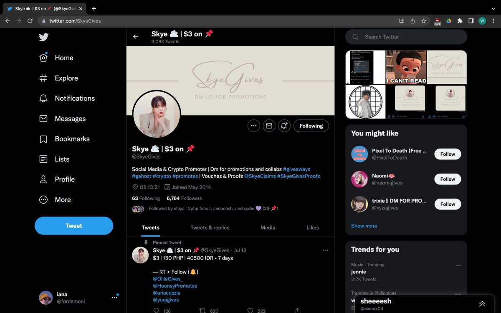501x313 pixels.
Task: Switch to the Media tab
Action: click(x=268, y=227)
